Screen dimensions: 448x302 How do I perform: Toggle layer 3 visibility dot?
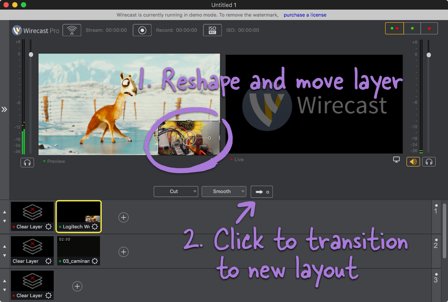(x=436, y=275)
